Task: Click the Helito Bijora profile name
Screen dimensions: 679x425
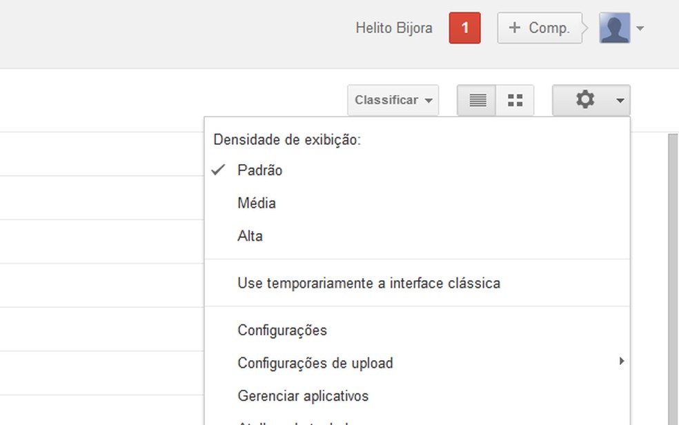Action: click(394, 28)
